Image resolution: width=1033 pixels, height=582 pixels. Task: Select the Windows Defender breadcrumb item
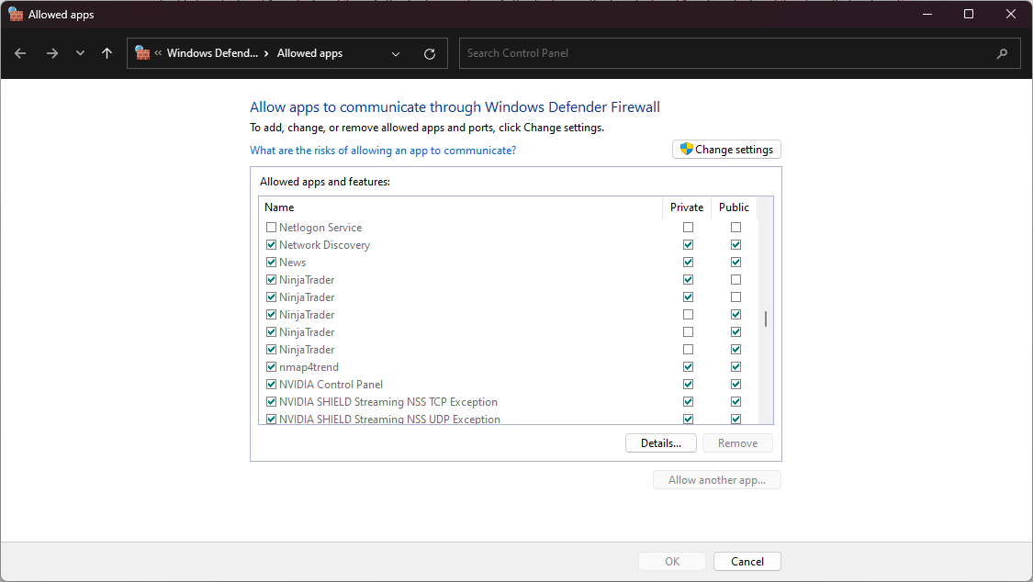coord(212,53)
